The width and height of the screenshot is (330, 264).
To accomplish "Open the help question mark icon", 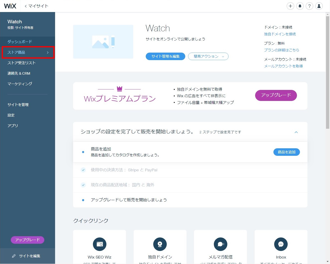I will coord(309,6).
